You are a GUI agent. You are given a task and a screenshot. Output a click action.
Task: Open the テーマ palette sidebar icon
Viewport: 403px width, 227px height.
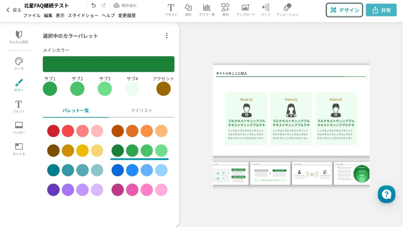pos(19,61)
